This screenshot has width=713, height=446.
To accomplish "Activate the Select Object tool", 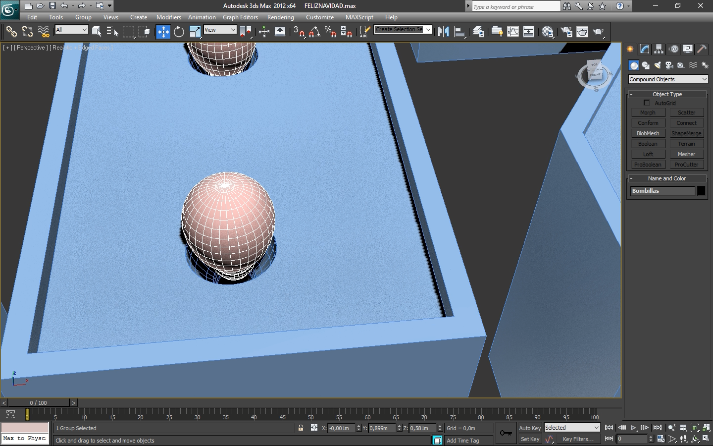I will tap(97, 32).
